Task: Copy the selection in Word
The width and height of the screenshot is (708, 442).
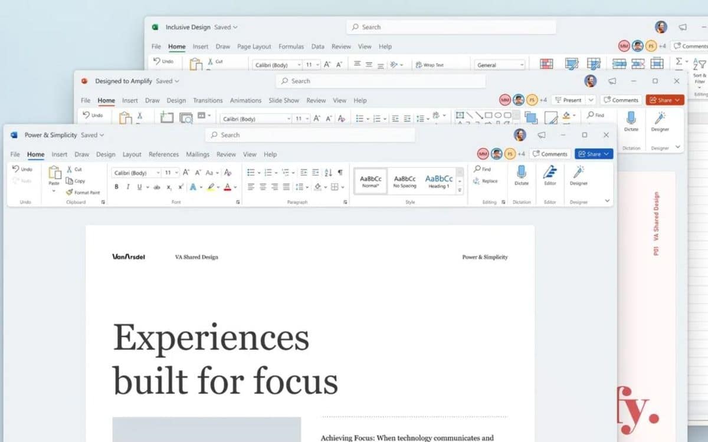Action: coord(76,181)
